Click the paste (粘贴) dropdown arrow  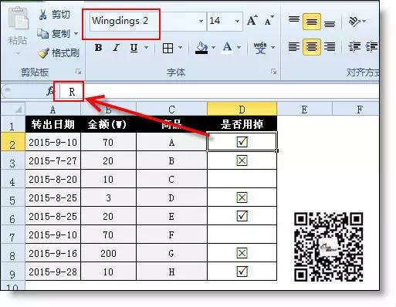(x=18, y=53)
